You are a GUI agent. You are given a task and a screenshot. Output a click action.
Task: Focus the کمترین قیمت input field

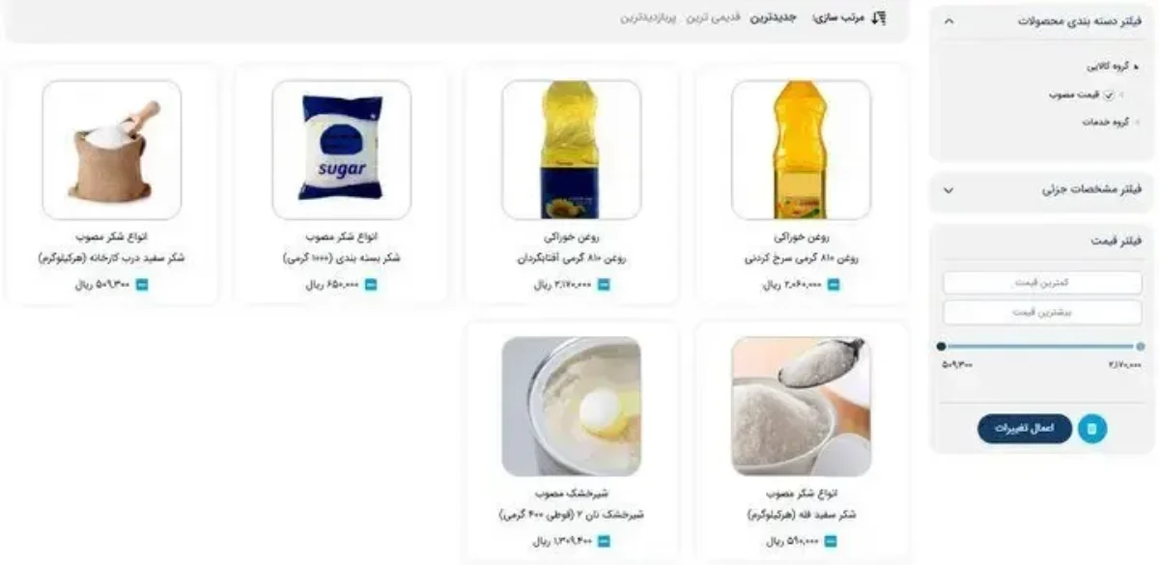click(1042, 282)
